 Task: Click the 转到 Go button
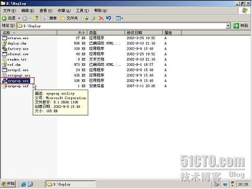(x=240, y=26)
